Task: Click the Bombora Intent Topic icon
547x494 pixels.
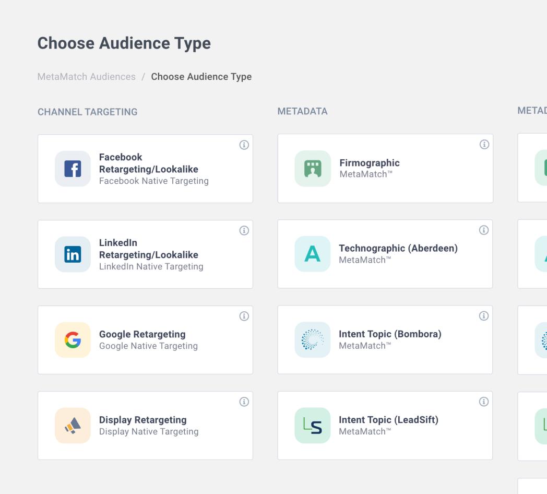Action: [313, 340]
